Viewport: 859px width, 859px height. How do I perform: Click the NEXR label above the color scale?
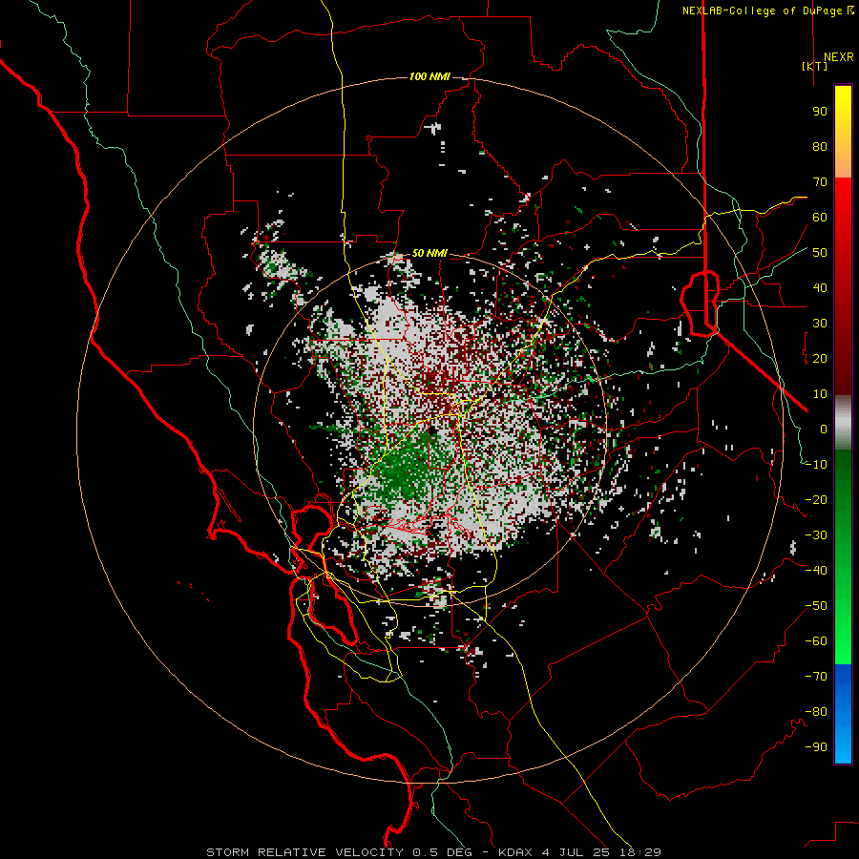pyautogui.click(x=838, y=57)
